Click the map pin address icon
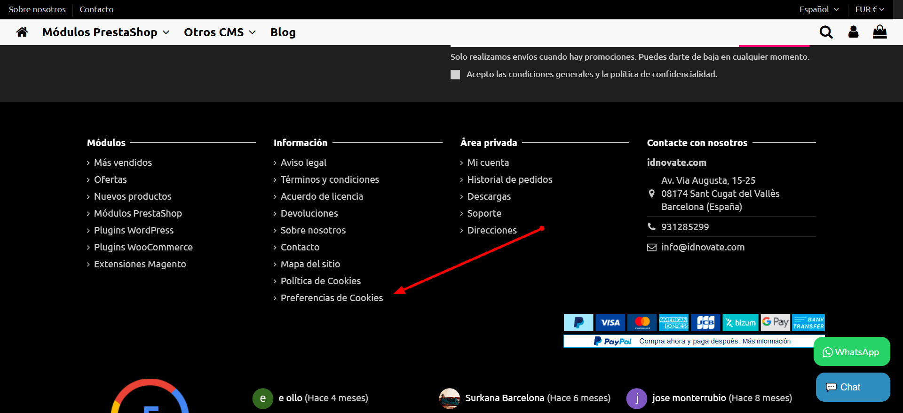 (651, 194)
